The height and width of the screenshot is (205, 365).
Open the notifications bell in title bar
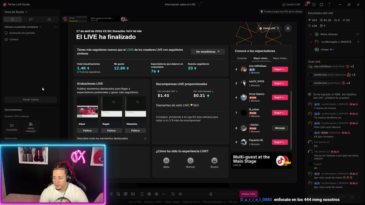tap(306, 5)
